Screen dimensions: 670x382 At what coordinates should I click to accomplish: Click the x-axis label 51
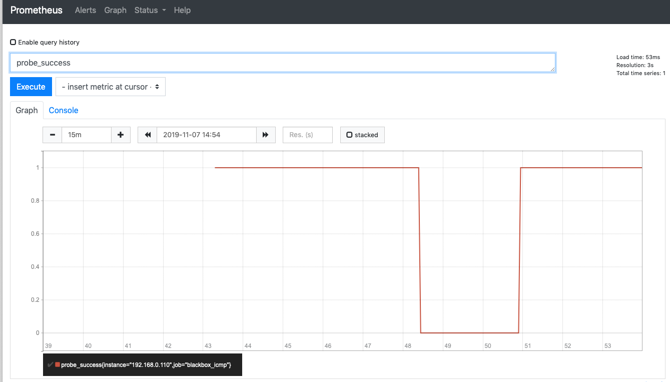pyautogui.click(x=528, y=346)
